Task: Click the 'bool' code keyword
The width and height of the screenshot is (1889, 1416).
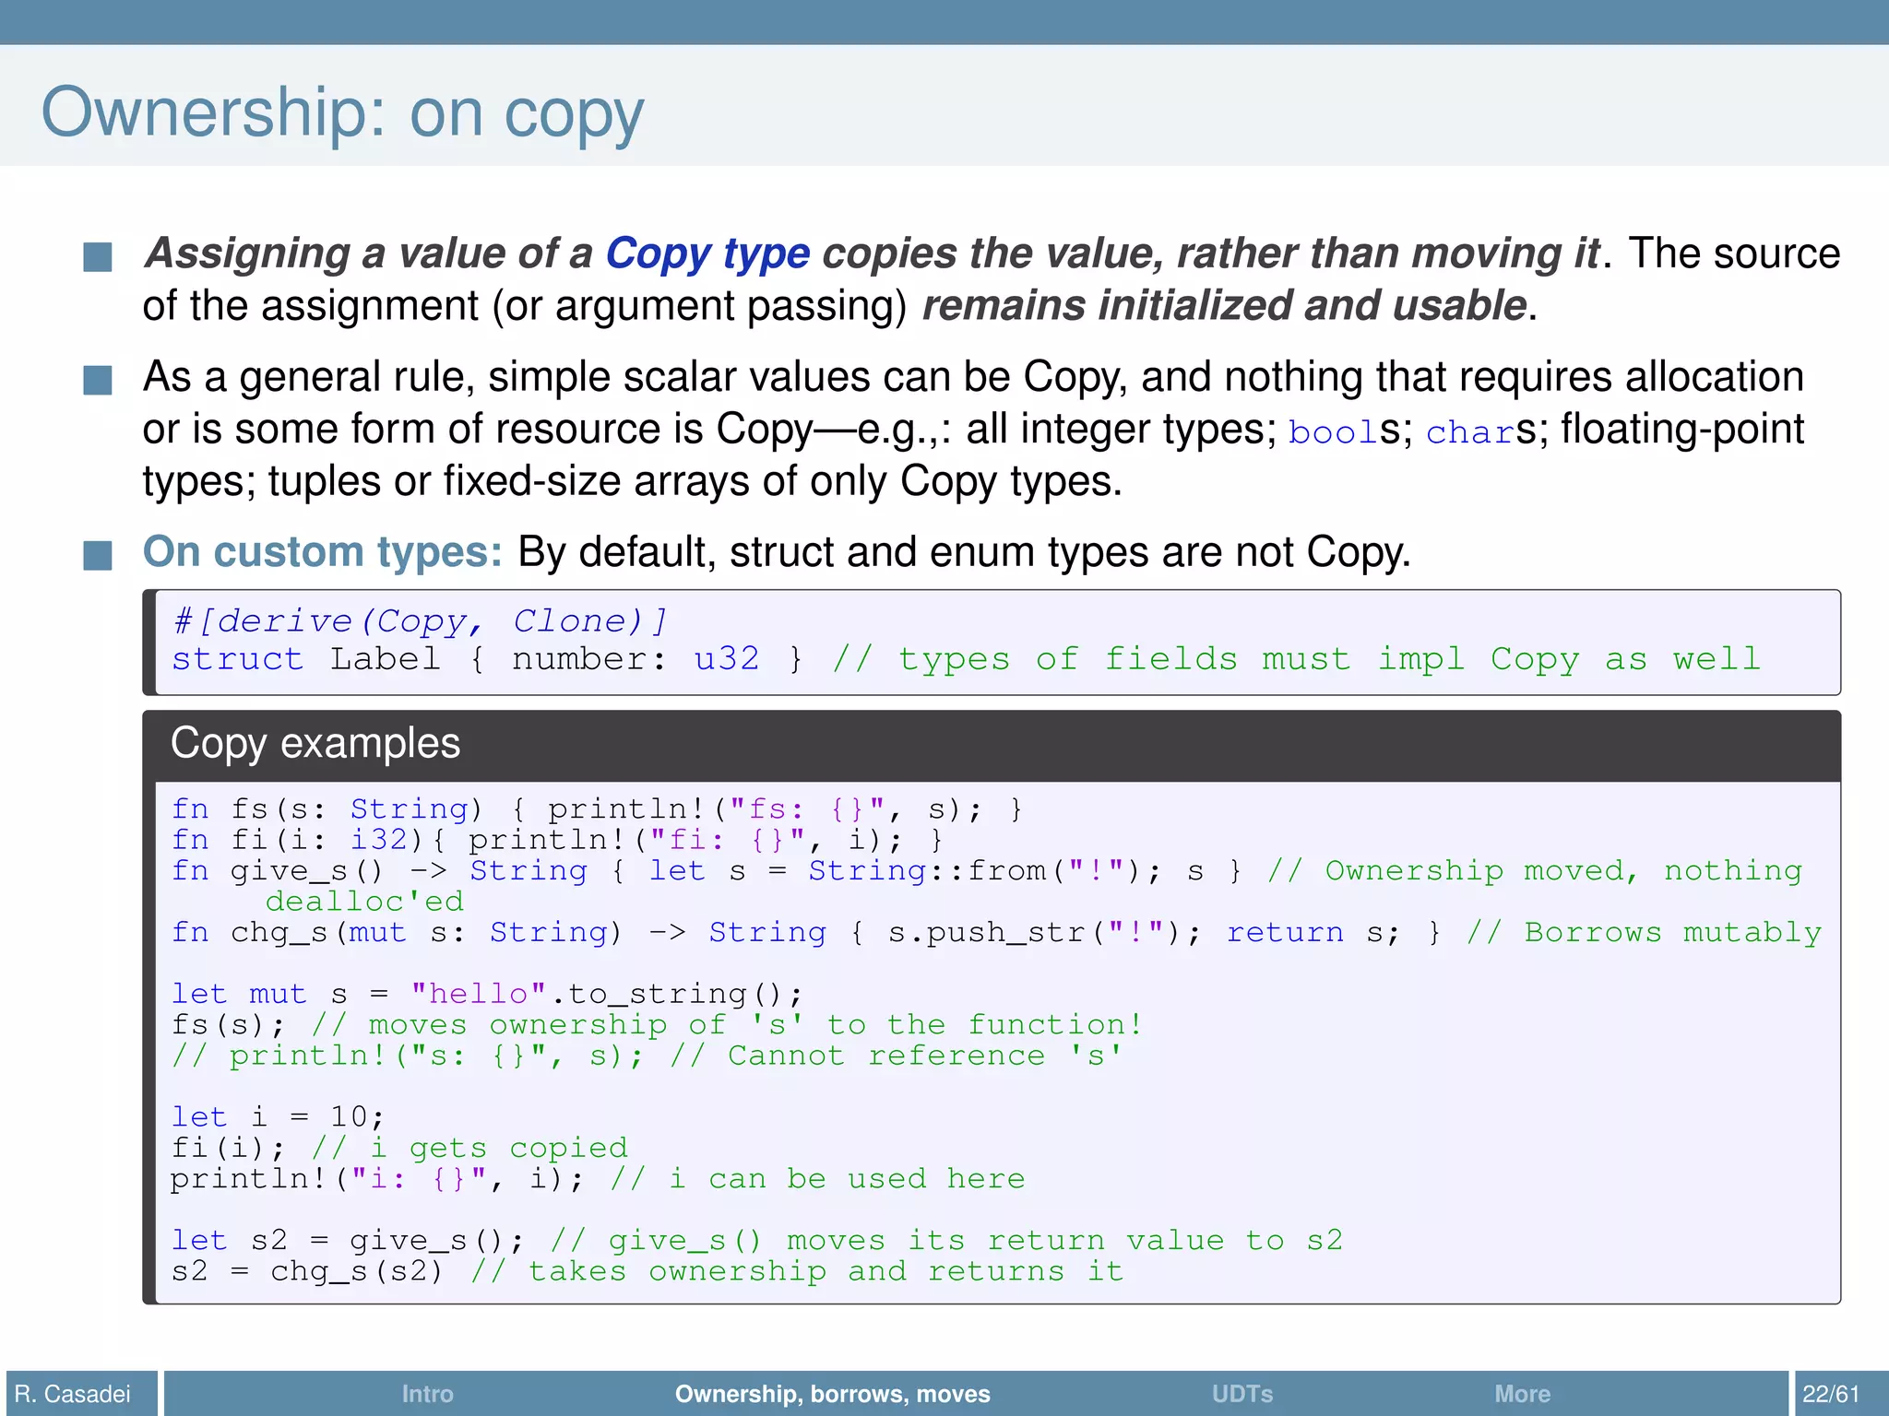Action: (x=1332, y=431)
